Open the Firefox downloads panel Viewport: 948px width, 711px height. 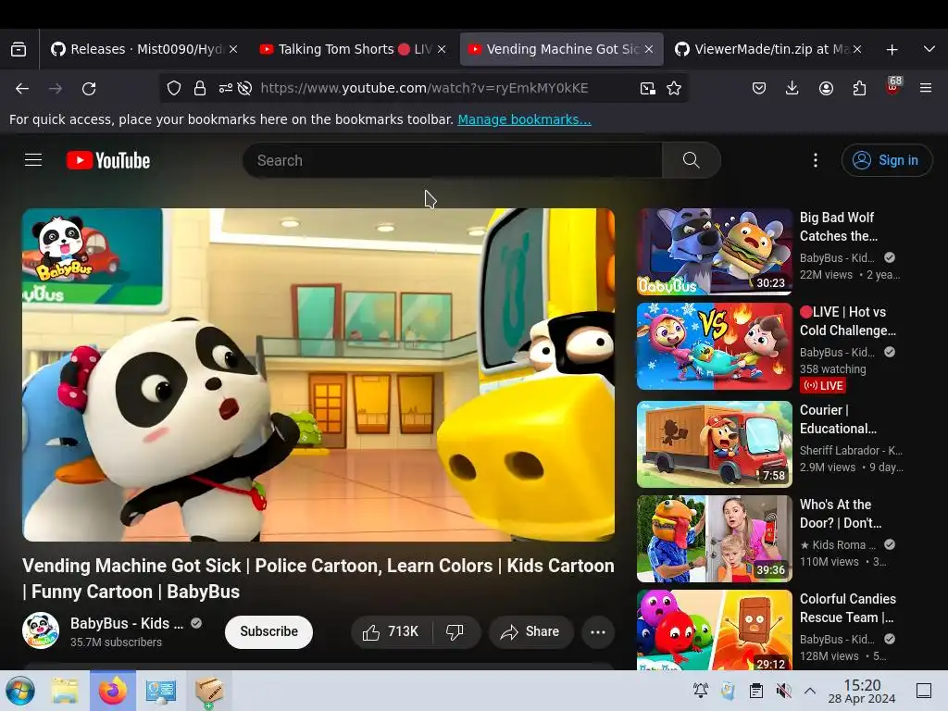(792, 88)
